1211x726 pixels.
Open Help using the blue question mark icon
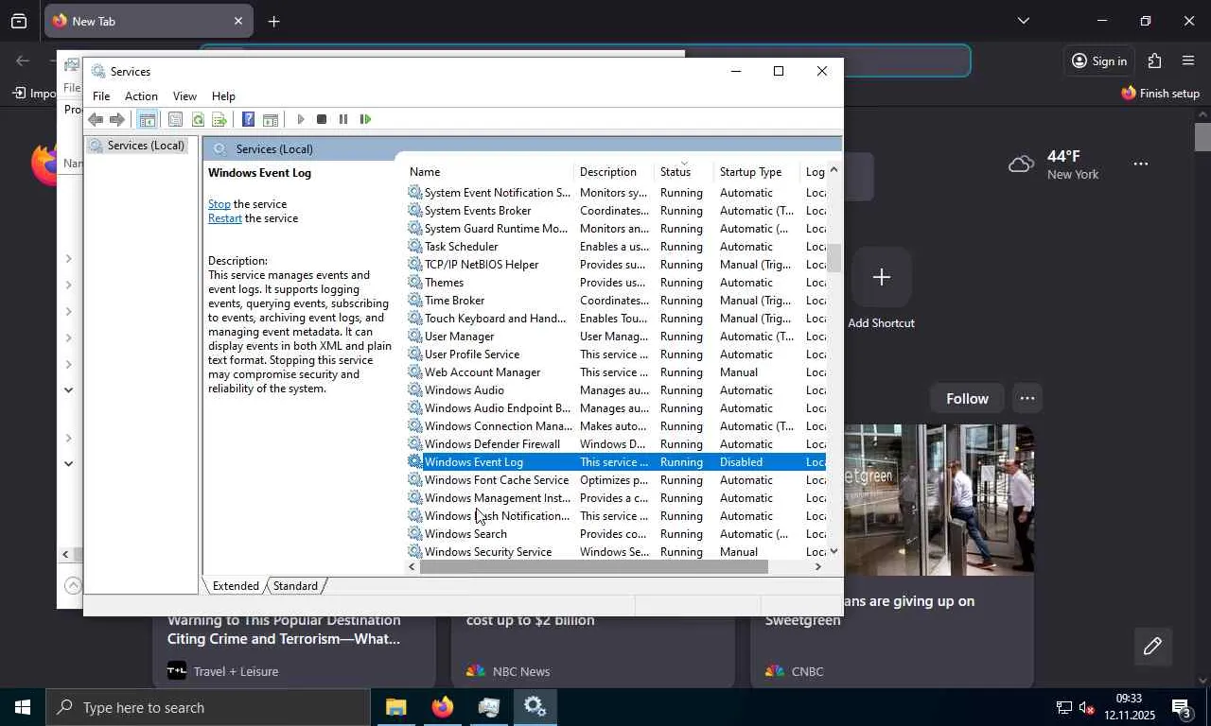(248, 119)
